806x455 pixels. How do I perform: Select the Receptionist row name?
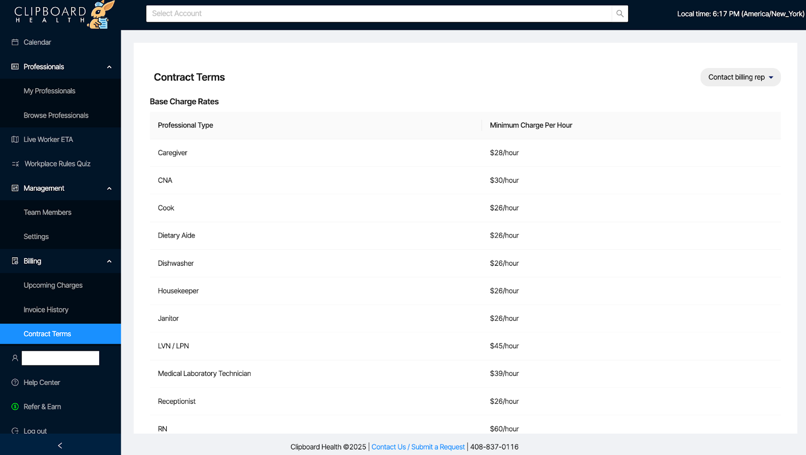[x=176, y=401]
